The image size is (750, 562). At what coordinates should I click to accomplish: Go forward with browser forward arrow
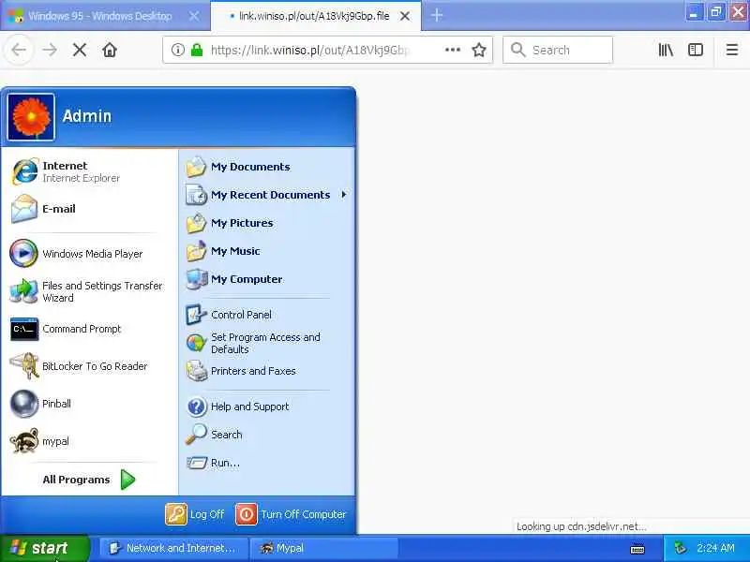click(50, 50)
